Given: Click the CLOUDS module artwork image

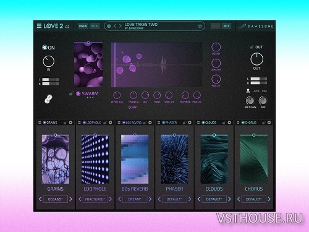Looking at the screenshot, I should tap(214, 160).
